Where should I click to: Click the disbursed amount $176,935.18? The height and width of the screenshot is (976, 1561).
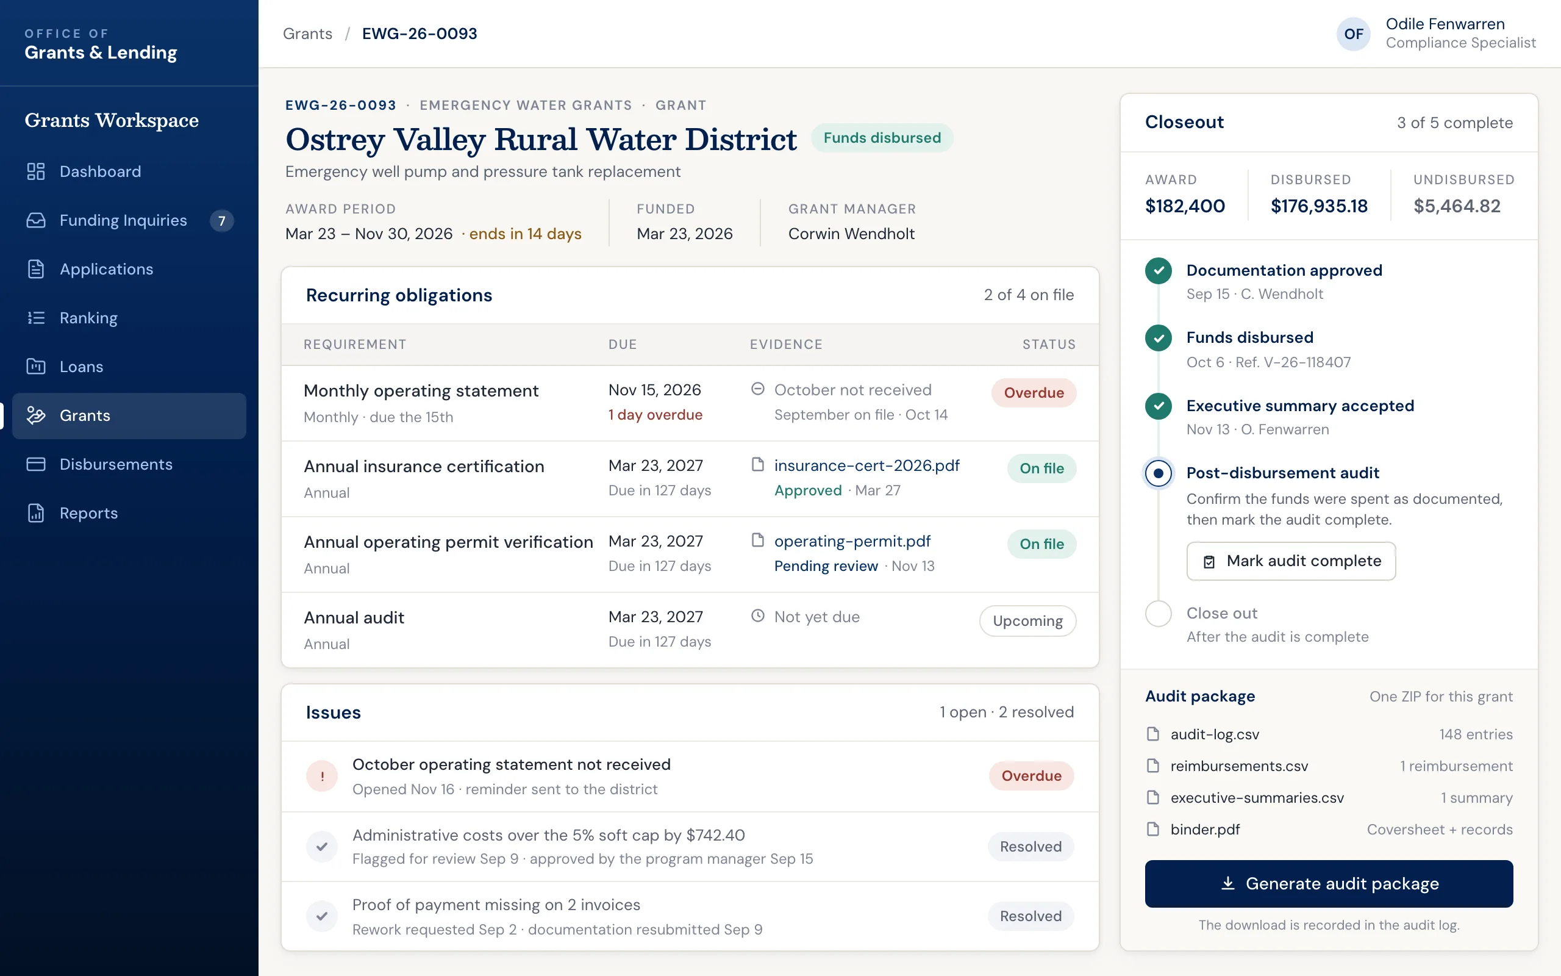point(1319,206)
